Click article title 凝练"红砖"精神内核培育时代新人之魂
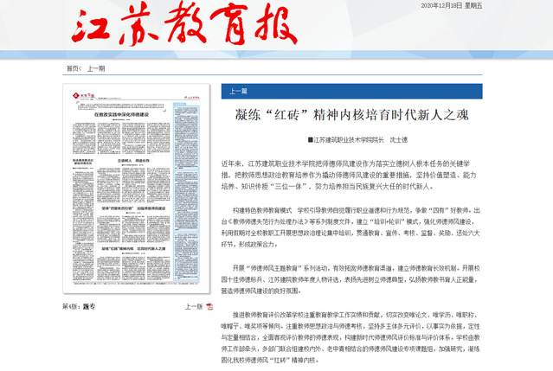Viewport: 553px width, 371px height. (x=375, y=113)
